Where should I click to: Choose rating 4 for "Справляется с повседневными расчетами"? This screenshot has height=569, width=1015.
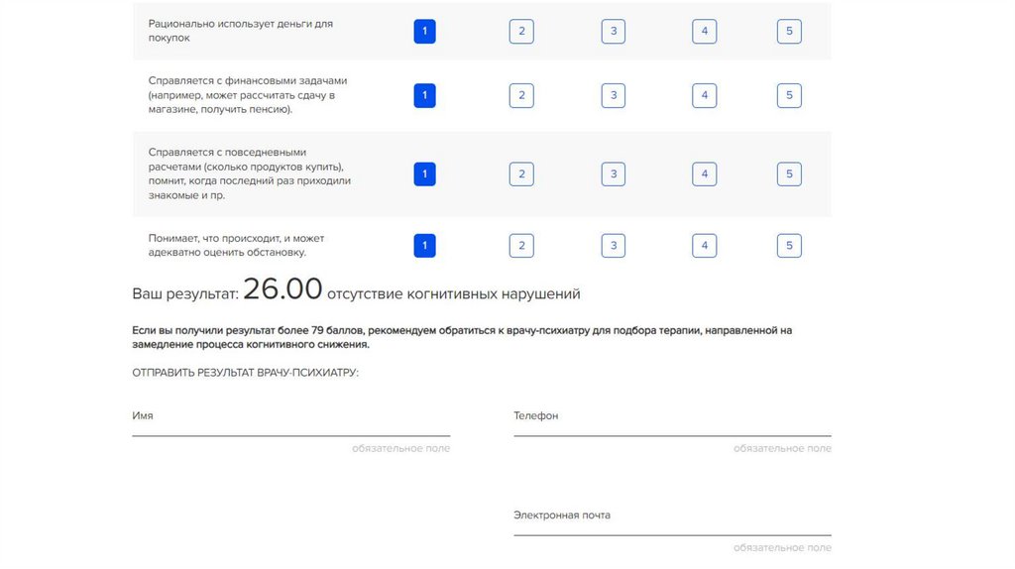pos(704,174)
